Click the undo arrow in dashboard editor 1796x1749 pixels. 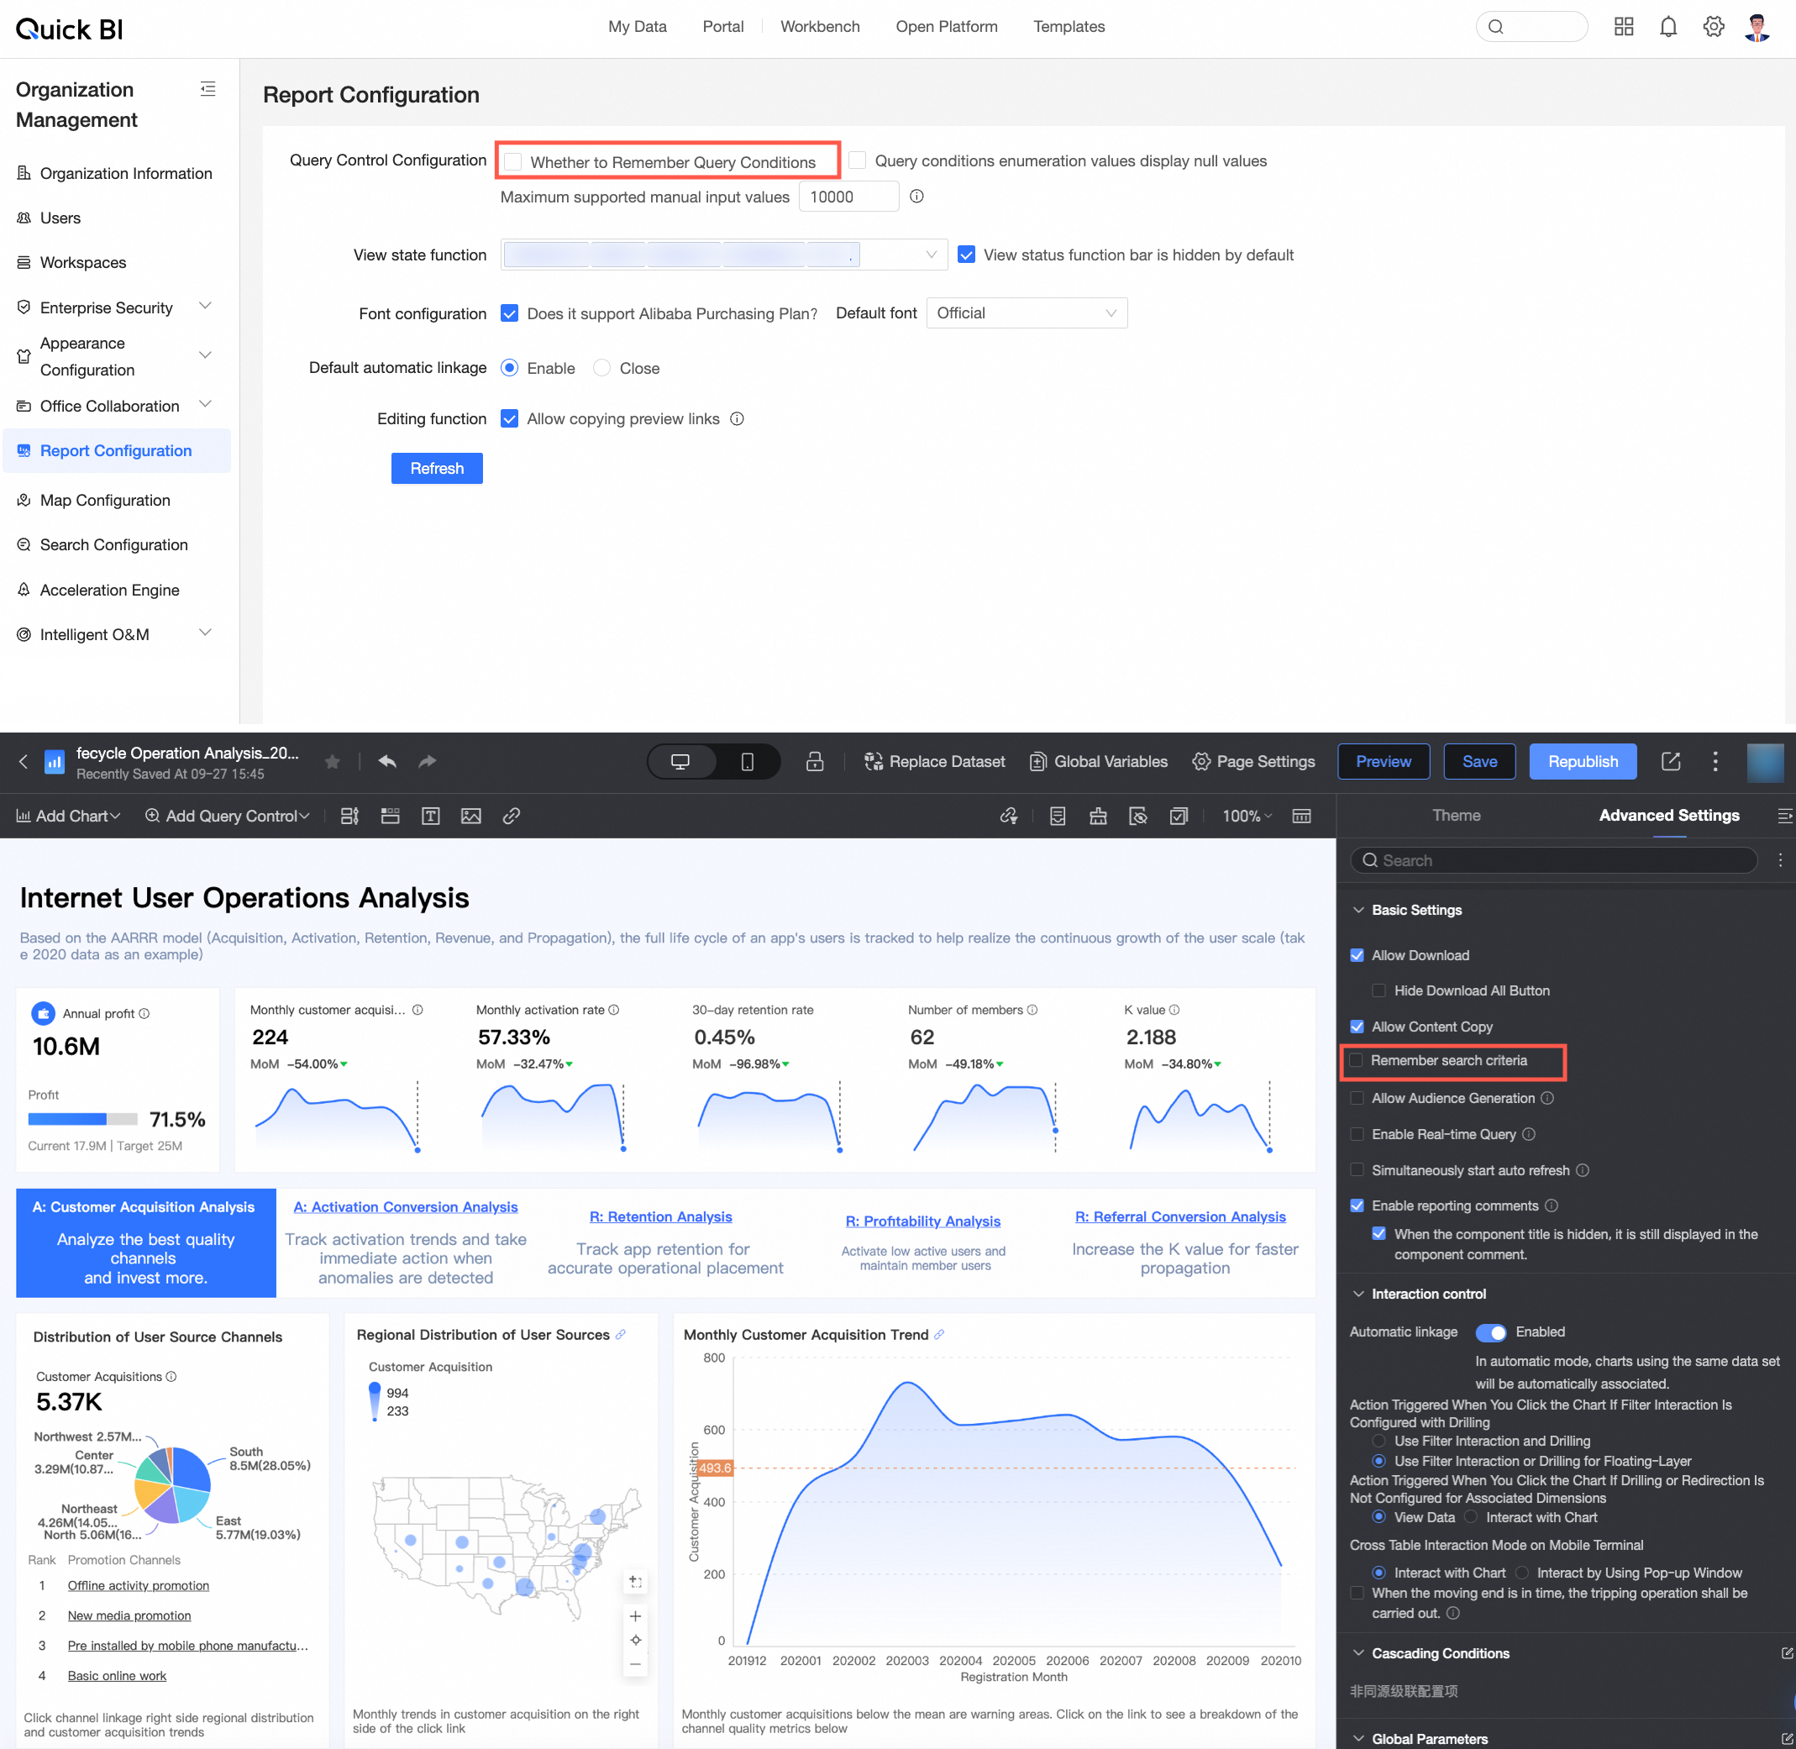(x=386, y=762)
